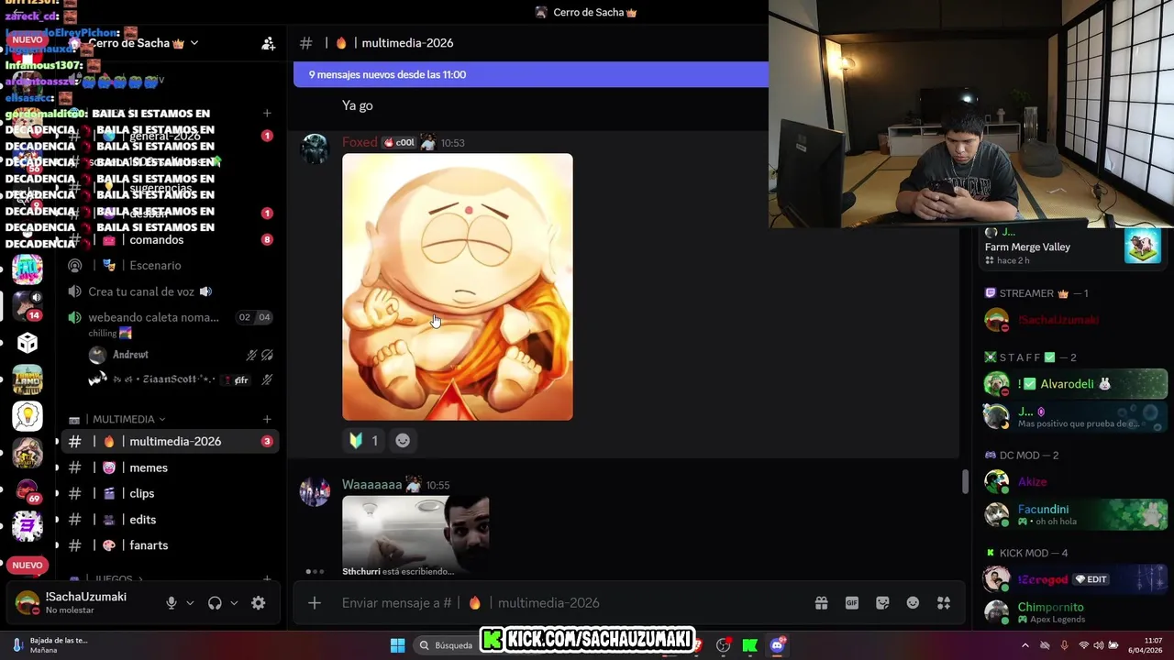The height and width of the screenshot is (660, 1174).
Task: Open the Farmland server icon
Action: click(28, 379)
